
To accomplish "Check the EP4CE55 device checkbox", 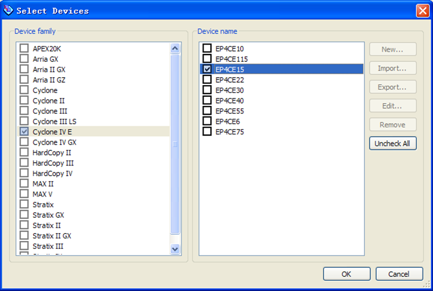I will (x=207, y=110).
